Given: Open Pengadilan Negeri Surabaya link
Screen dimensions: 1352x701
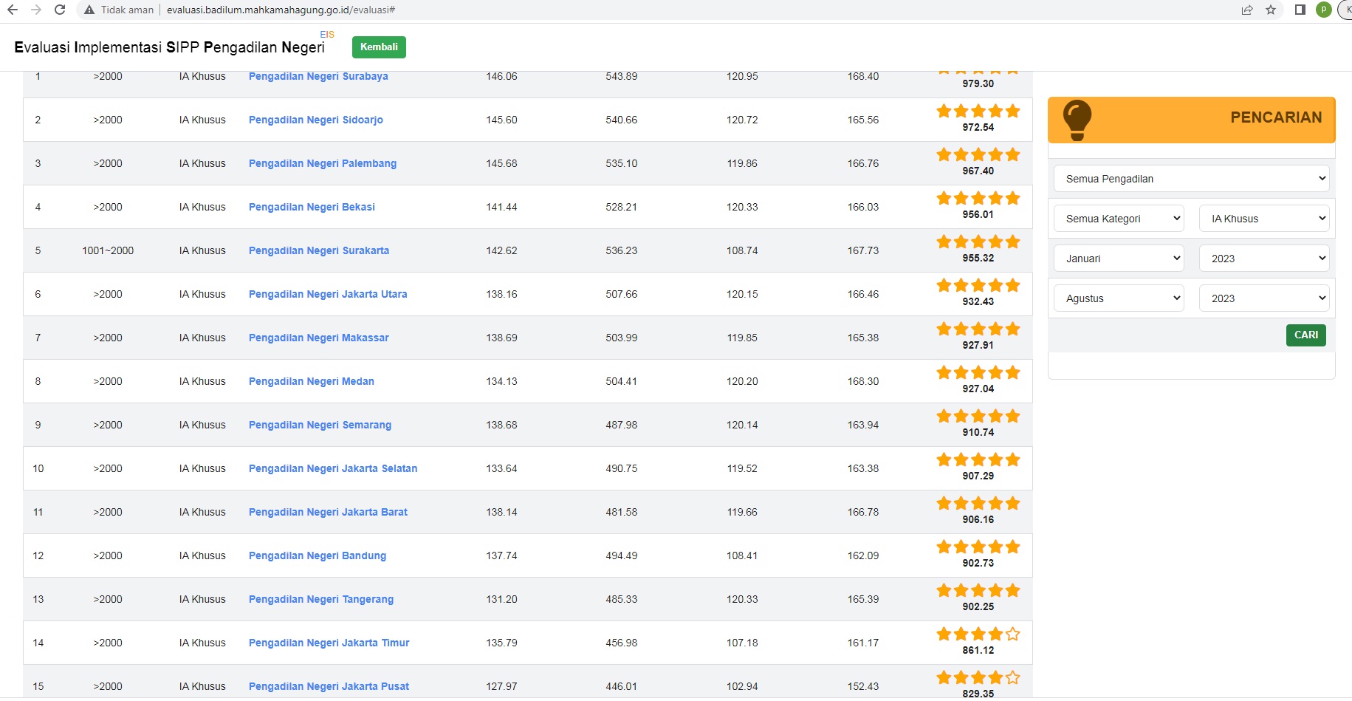Looking at the screenshot, I should (x=318, y=77).
